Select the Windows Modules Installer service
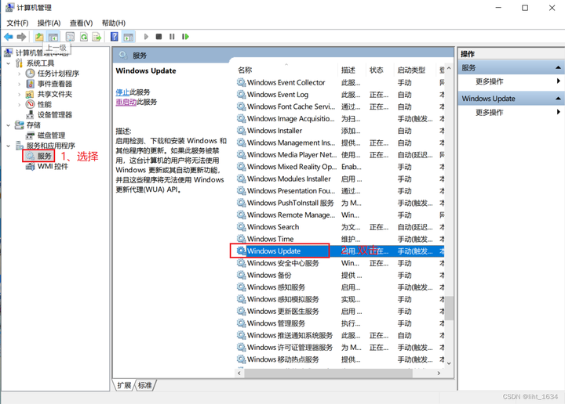The width and height of the screenshot is (565, 404). pyautogui.click(x=340, y=179)
